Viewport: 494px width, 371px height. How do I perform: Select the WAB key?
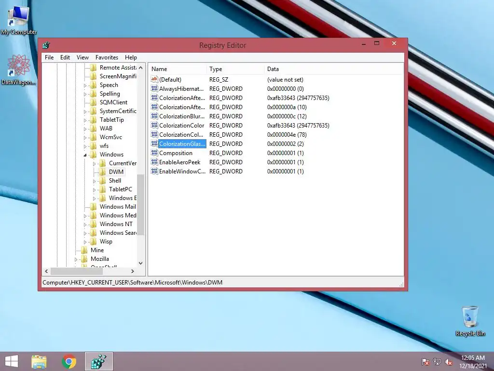point(106,128)
